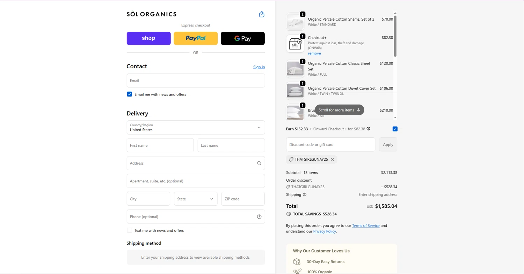This screenshot has width=524, height=274.
Task: Click the Sign in link
Action: tap(259, 67)
